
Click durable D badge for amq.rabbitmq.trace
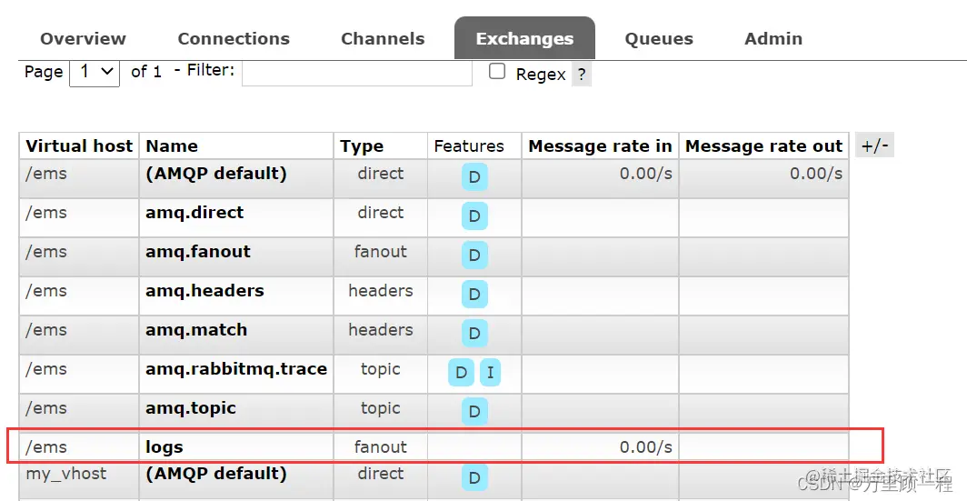[x=462, y=373]
